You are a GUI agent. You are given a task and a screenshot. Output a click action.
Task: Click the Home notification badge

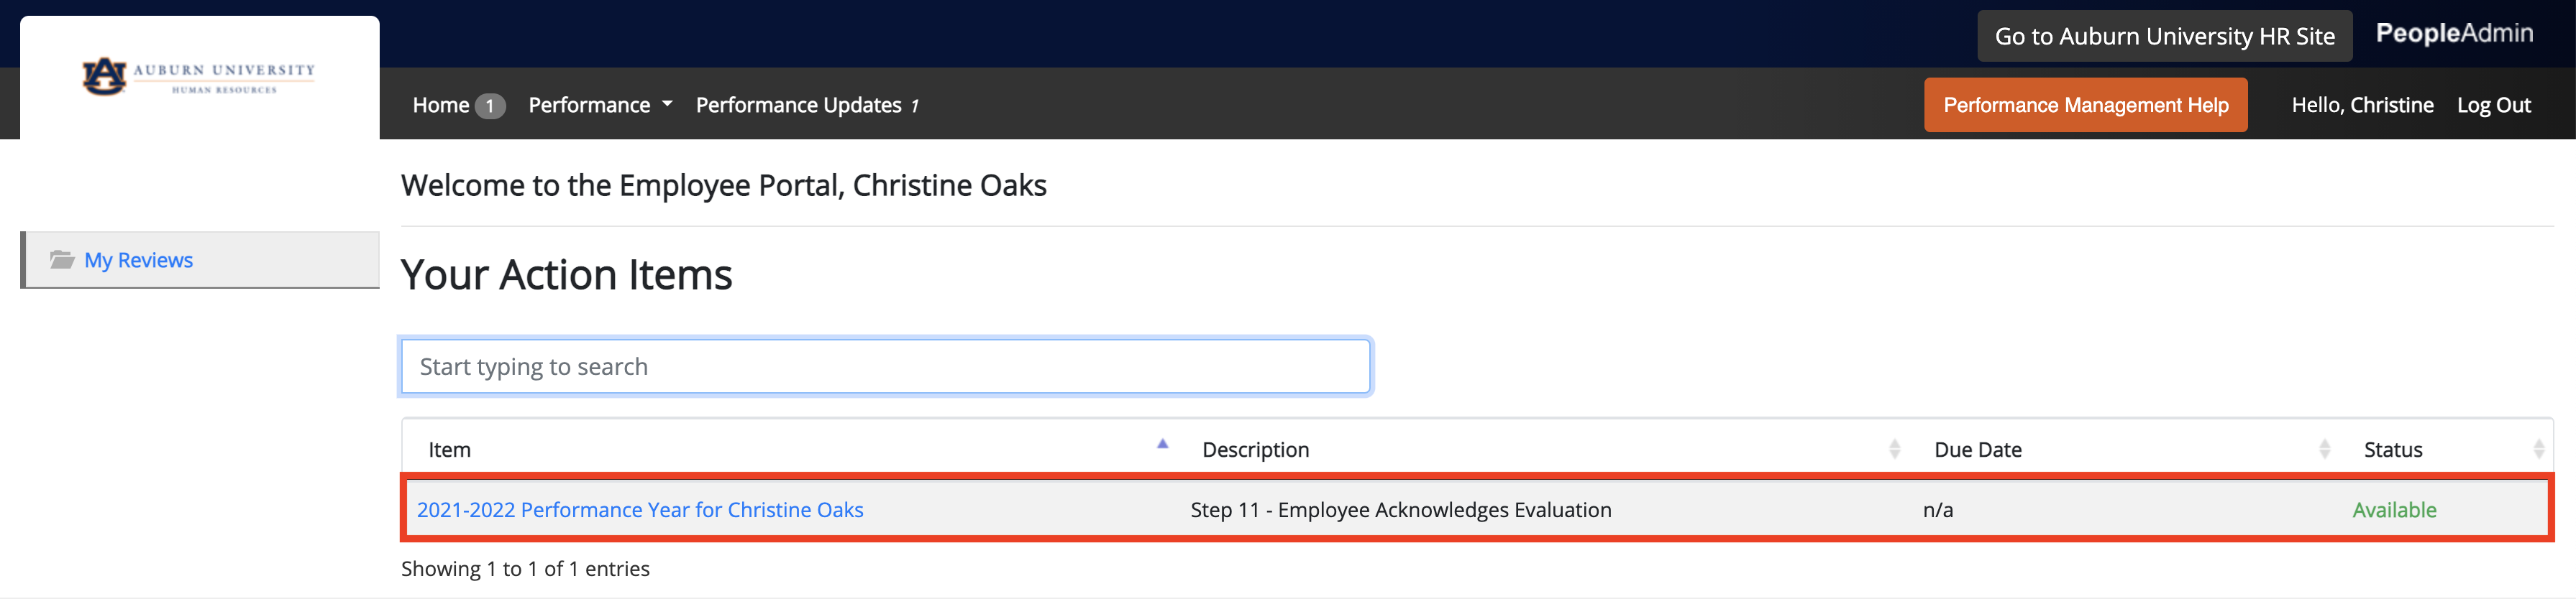click(490, 106)
